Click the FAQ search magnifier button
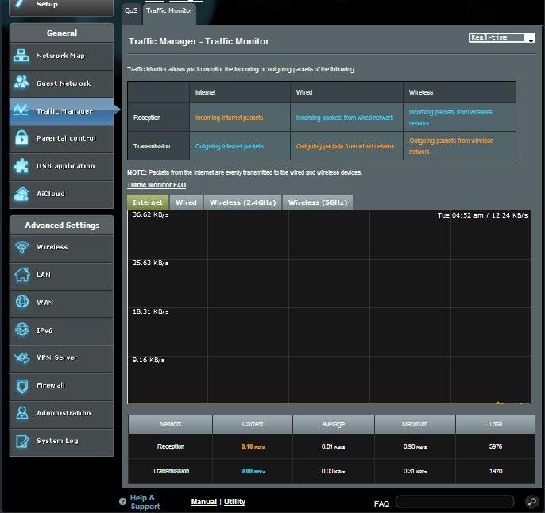Viewport: 545px width, 513px height. tap(531, 502)
